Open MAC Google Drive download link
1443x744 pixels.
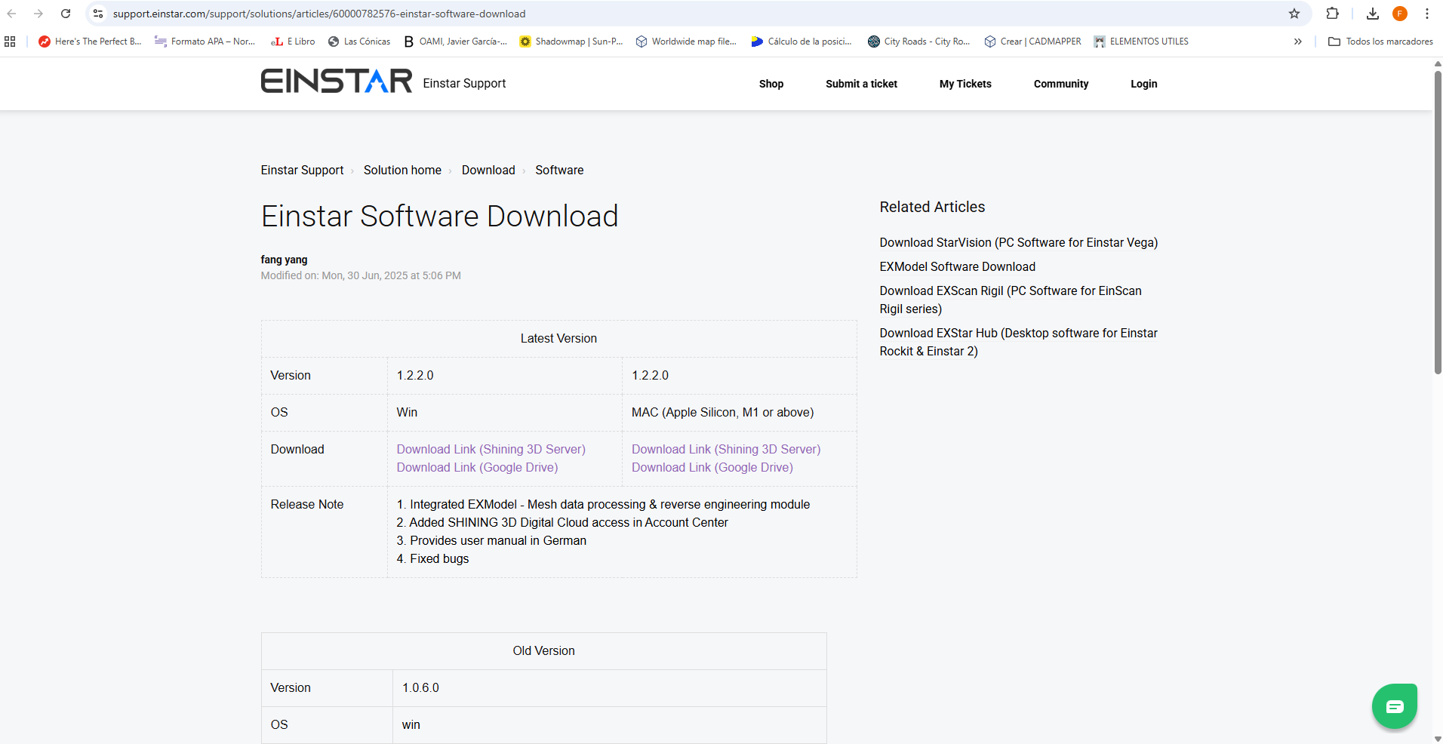(712, 468)
